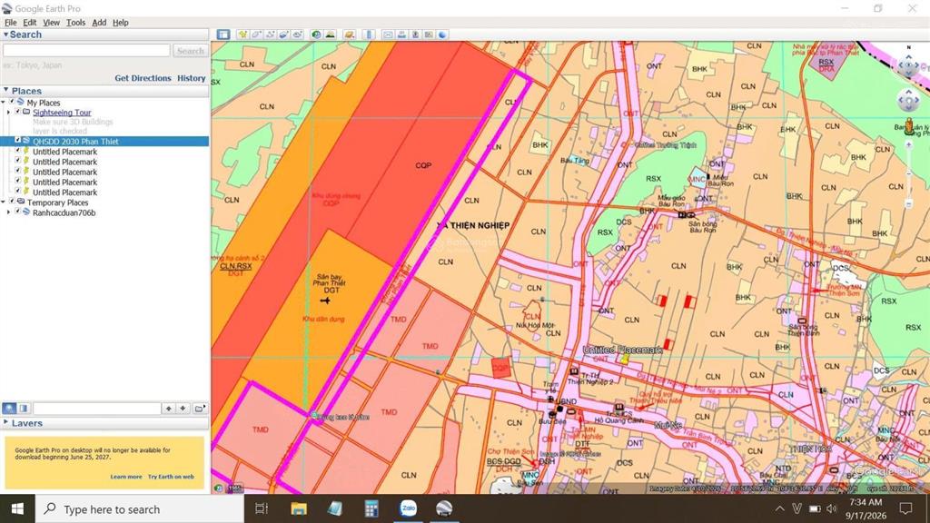Click the Search text input field

[86, 51]
